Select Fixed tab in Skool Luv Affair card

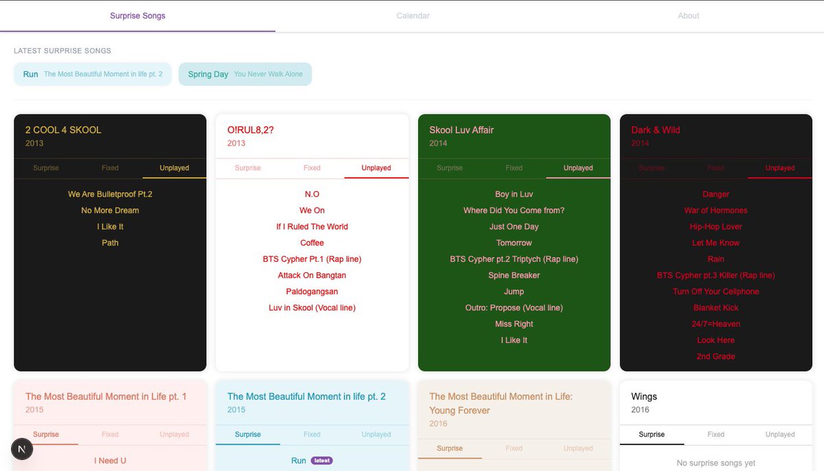click(514, 168)
